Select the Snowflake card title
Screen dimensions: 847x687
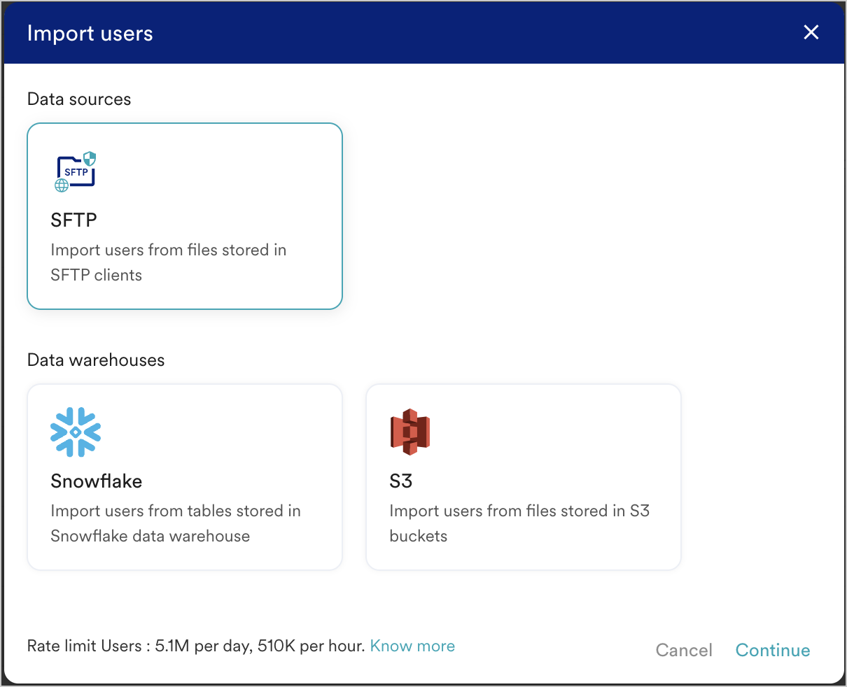pos(97,481)
